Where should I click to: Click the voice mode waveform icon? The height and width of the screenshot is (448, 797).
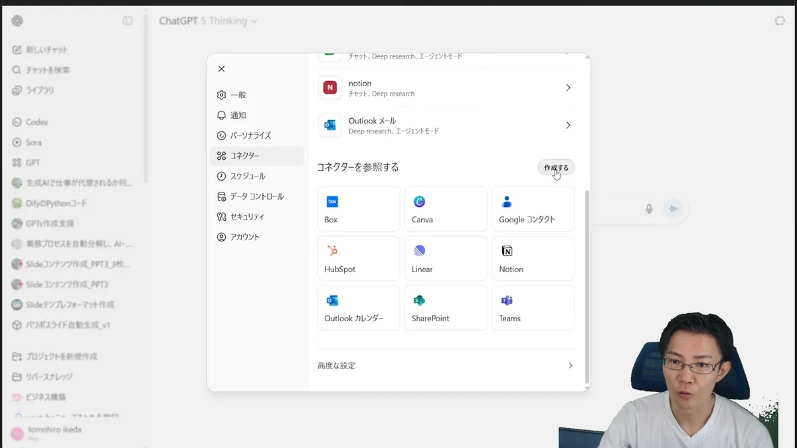tap(673, 208)
